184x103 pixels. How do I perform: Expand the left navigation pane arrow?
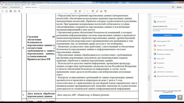click(1, 58)
